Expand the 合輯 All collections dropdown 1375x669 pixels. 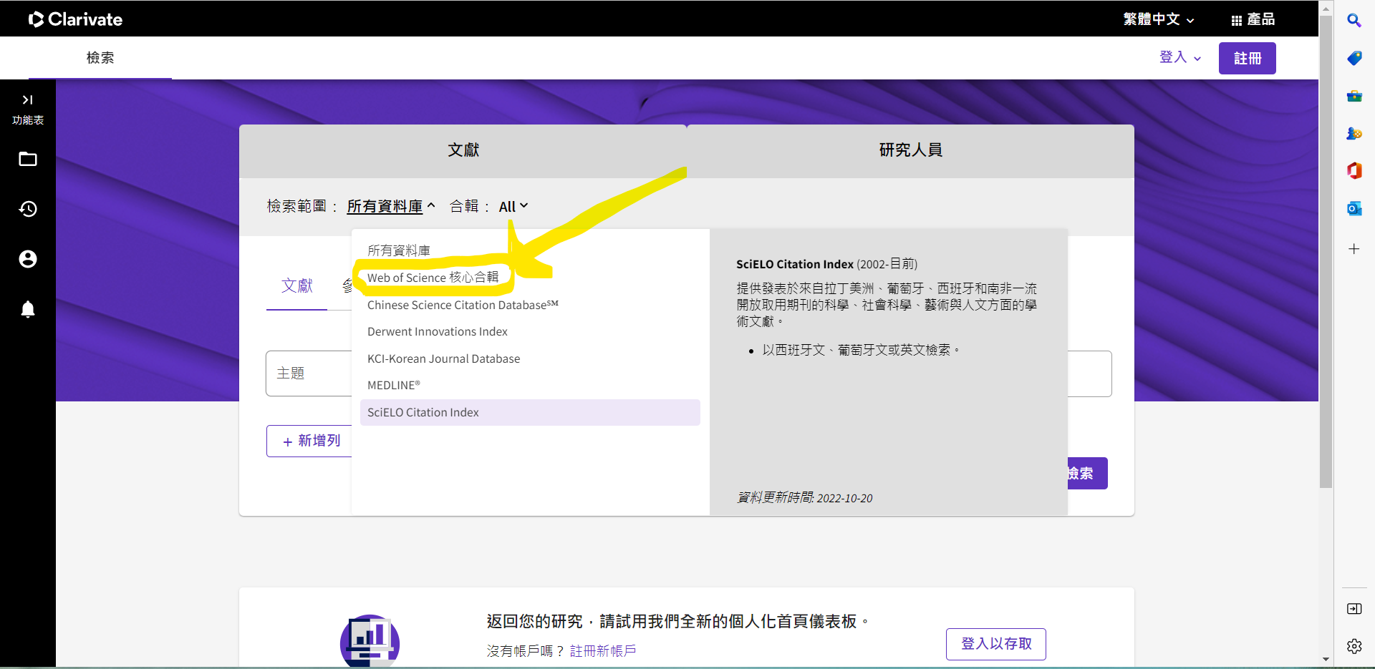coord(513,205)
